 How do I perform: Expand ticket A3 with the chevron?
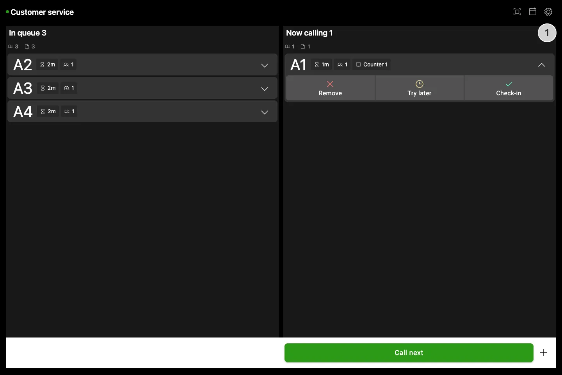(265, 89)
